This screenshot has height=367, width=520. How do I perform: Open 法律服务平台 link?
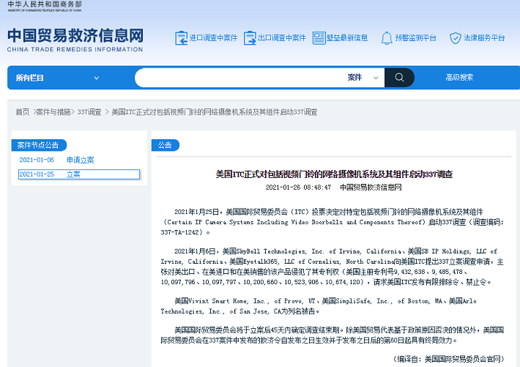tap(484, 38)
